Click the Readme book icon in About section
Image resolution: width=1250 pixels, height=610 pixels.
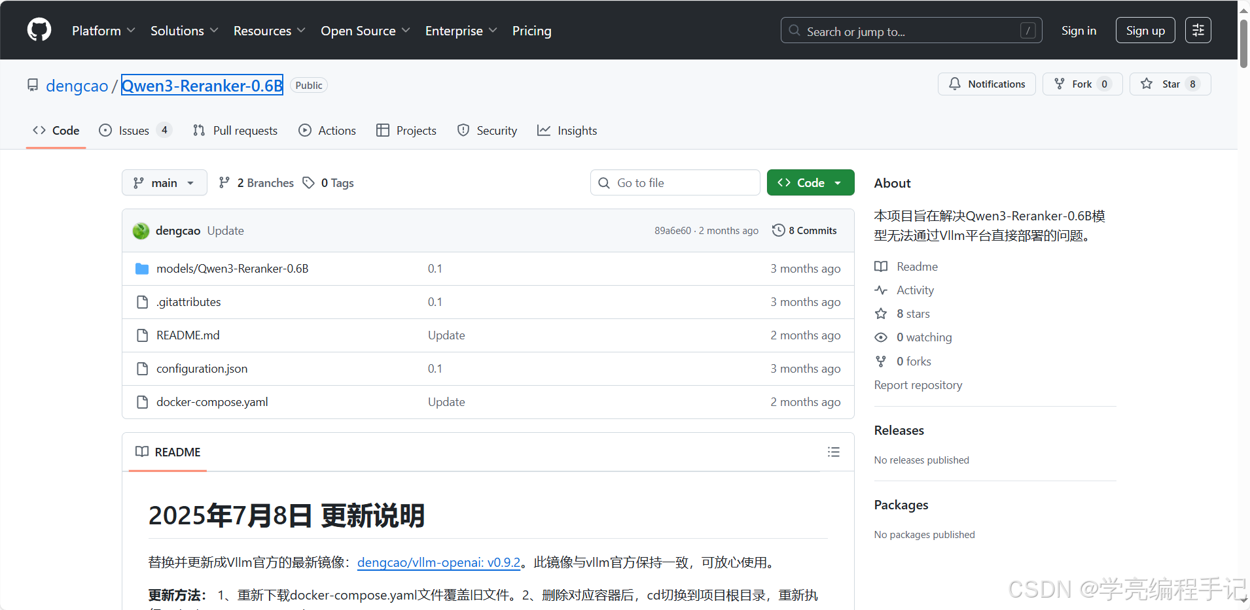click(x=882, y=266)
